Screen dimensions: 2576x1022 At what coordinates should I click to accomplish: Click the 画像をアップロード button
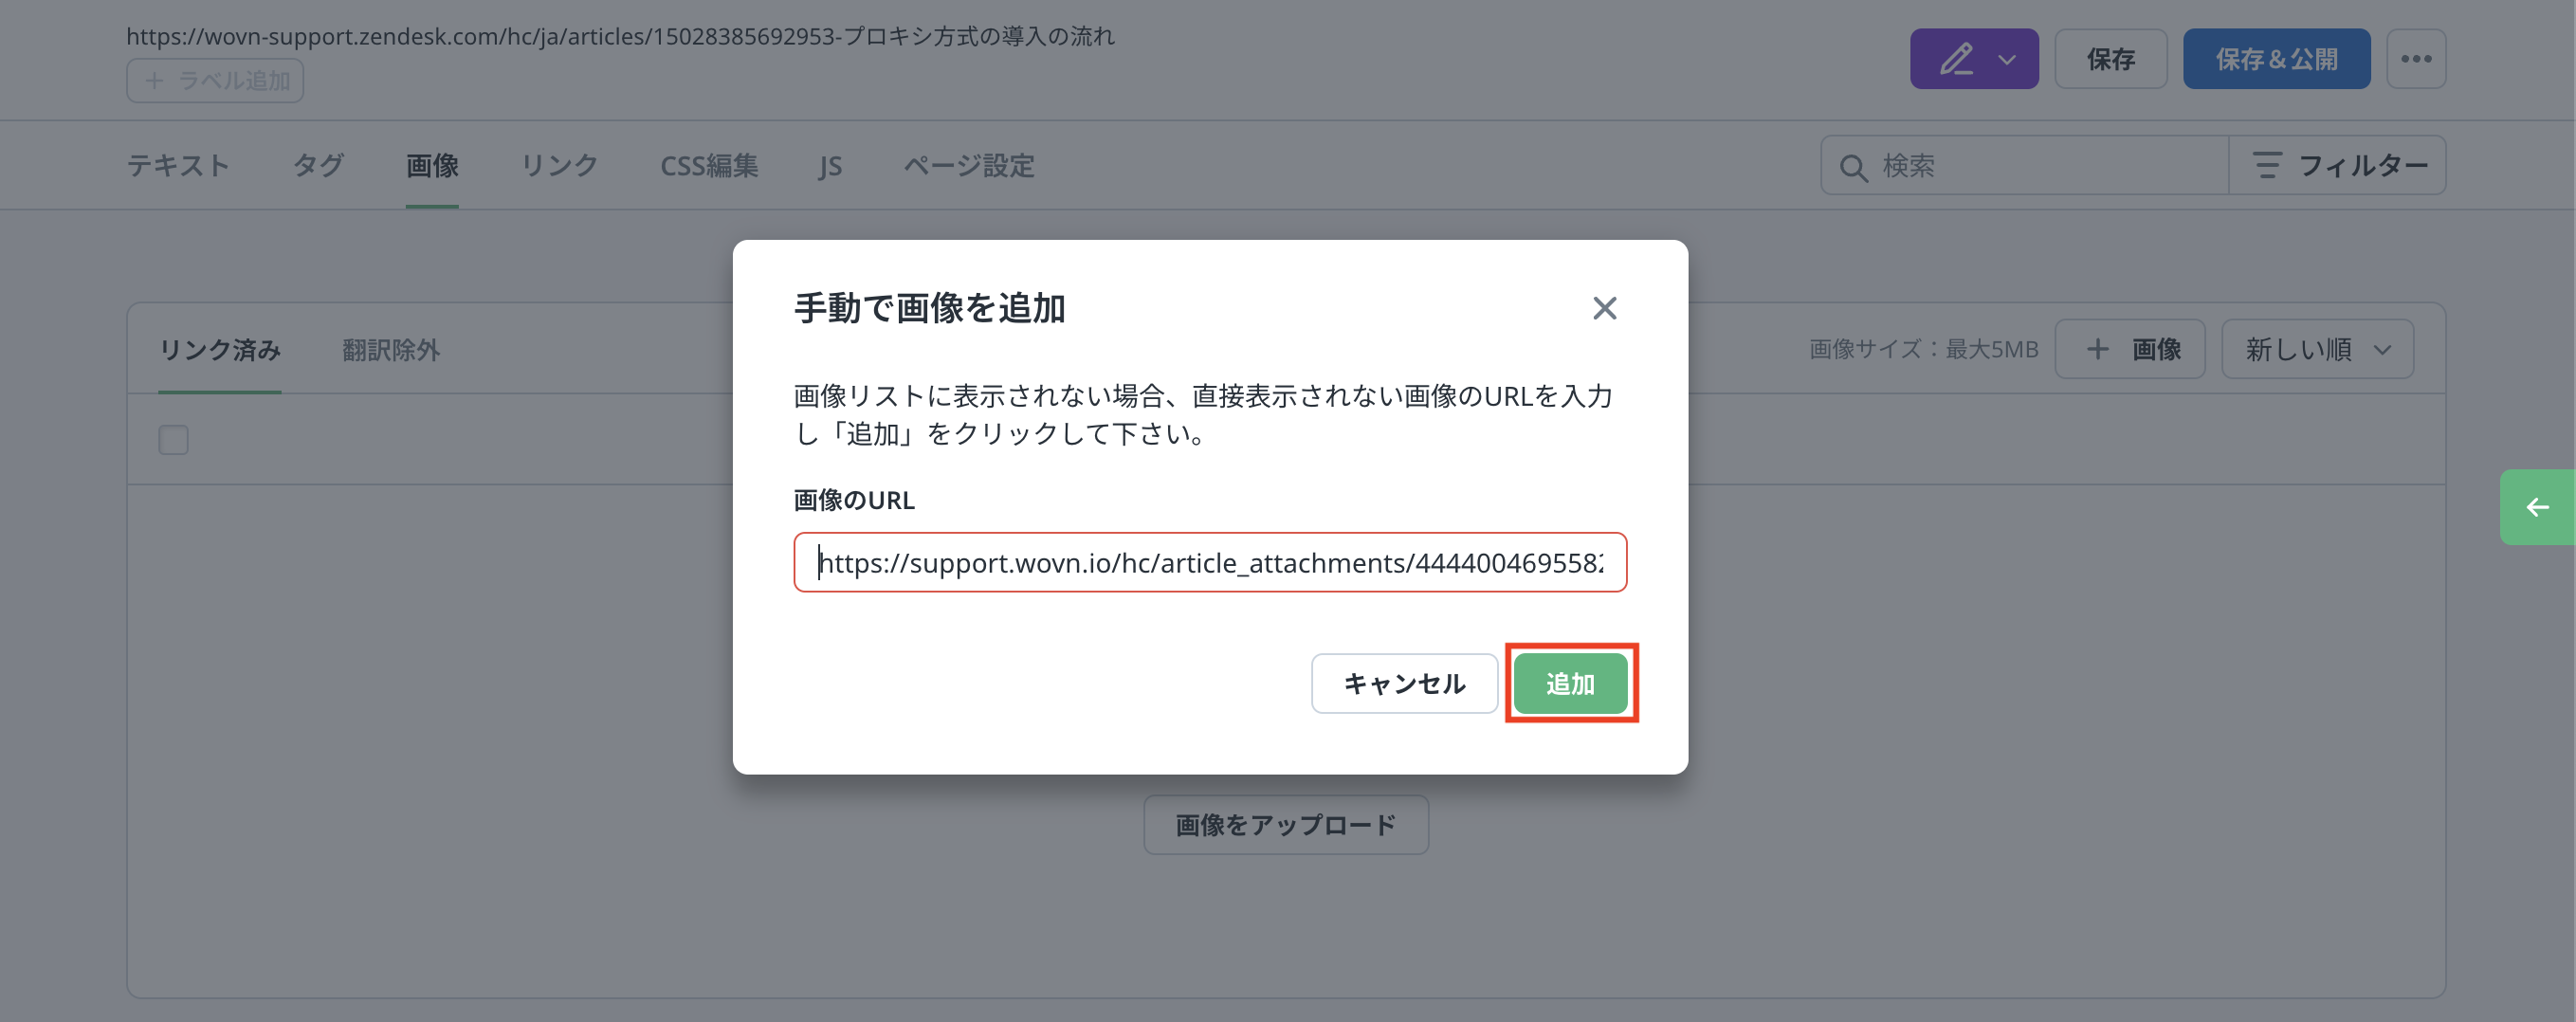pos(1285,824)
